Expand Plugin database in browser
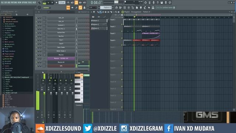Screen dimensions: 236x133 click(10, 51)
